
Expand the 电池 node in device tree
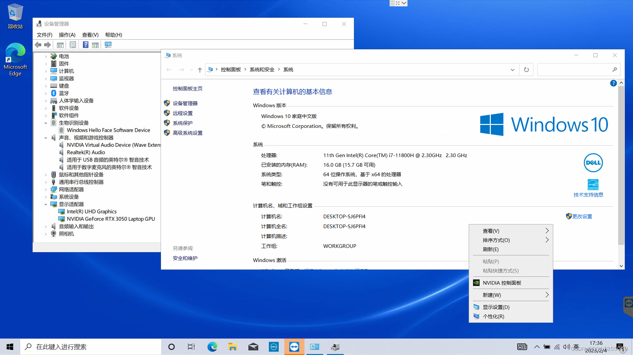[x=46, y=56]
